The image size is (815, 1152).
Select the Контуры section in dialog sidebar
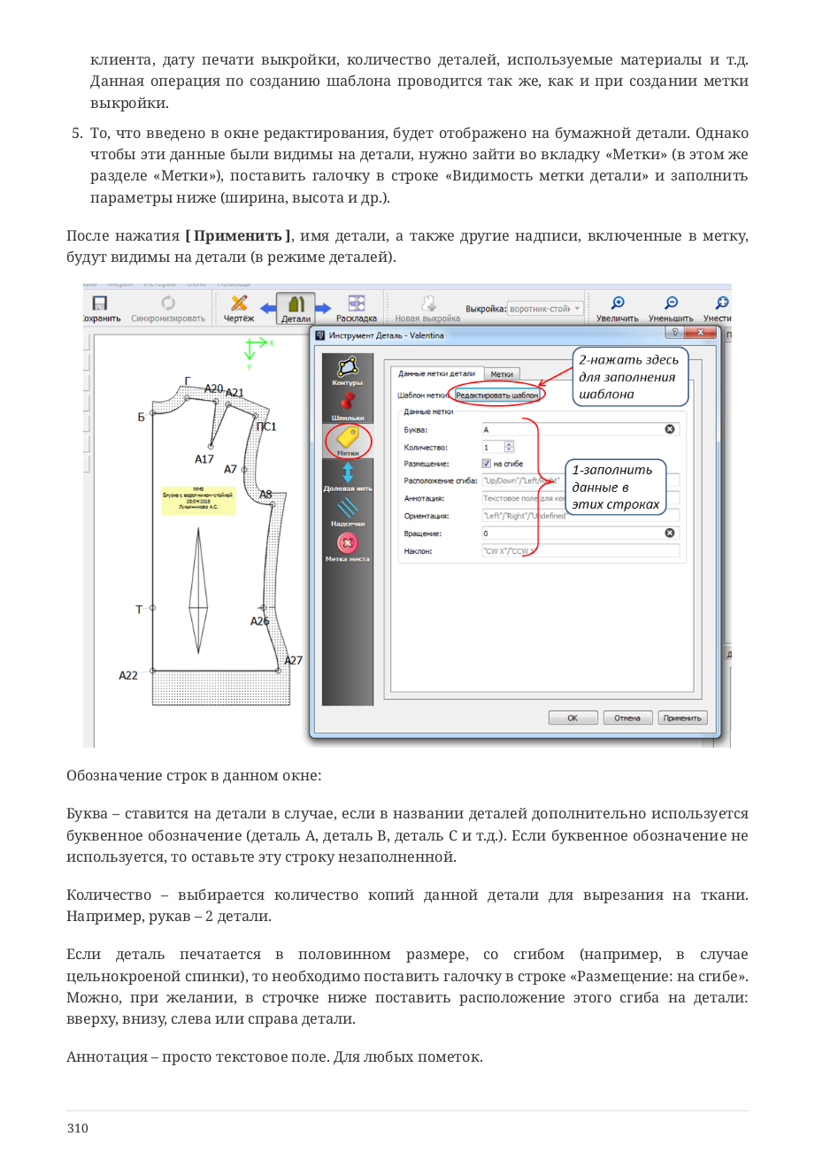347,372
